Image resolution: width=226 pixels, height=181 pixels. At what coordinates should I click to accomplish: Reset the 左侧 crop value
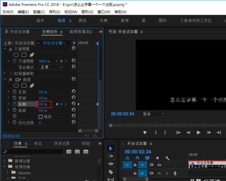click(73, 91)
